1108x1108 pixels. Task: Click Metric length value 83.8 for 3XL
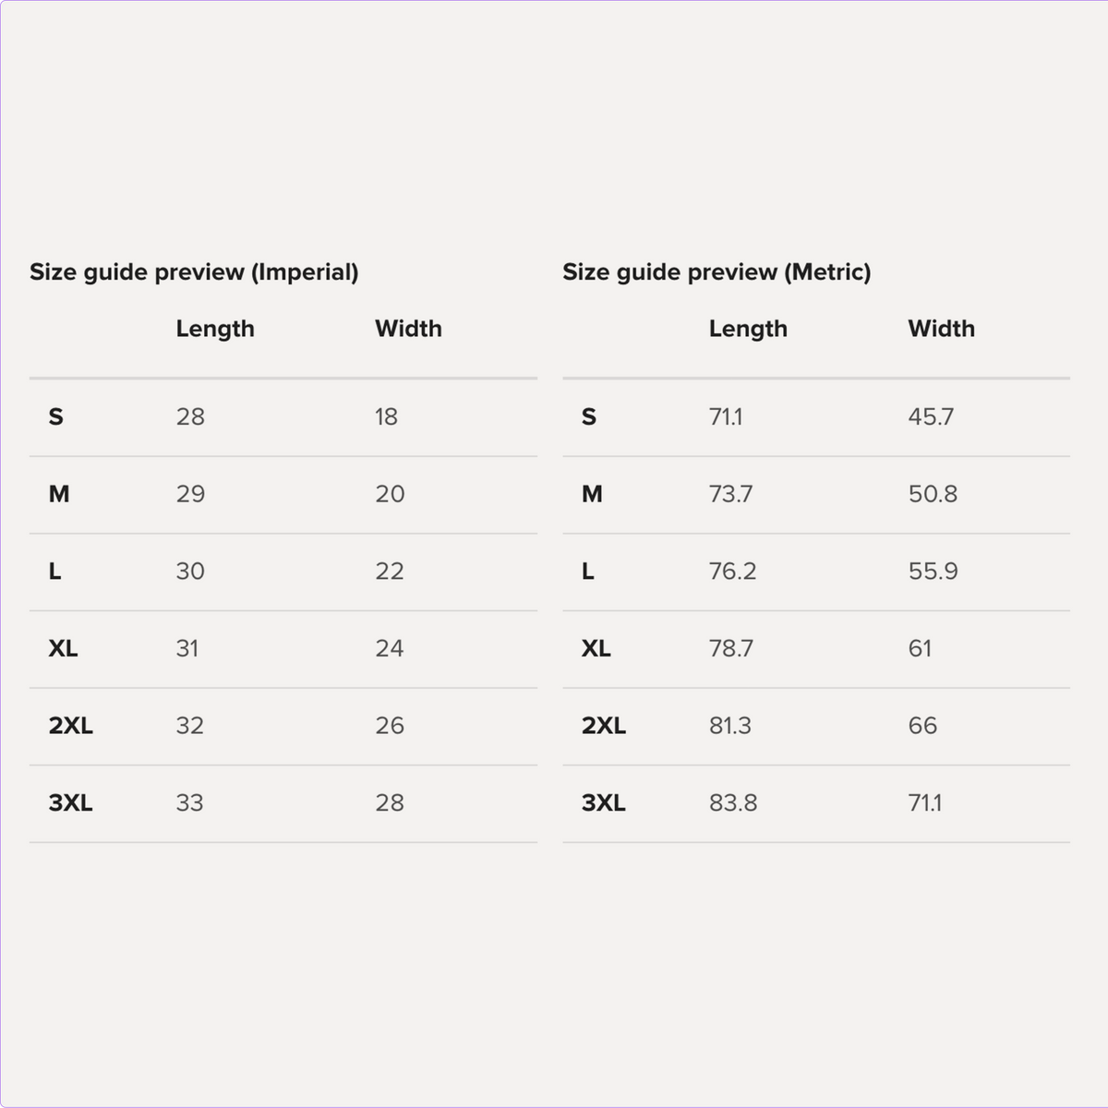(x=733, y=803)
